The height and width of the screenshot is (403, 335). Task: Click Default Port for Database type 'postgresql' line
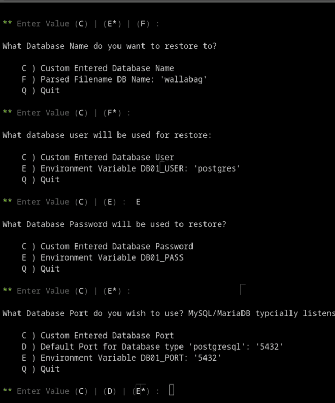pos(152,347)
